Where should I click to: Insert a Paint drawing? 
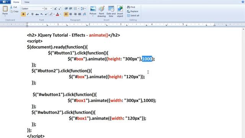click(x=101, y=11)
